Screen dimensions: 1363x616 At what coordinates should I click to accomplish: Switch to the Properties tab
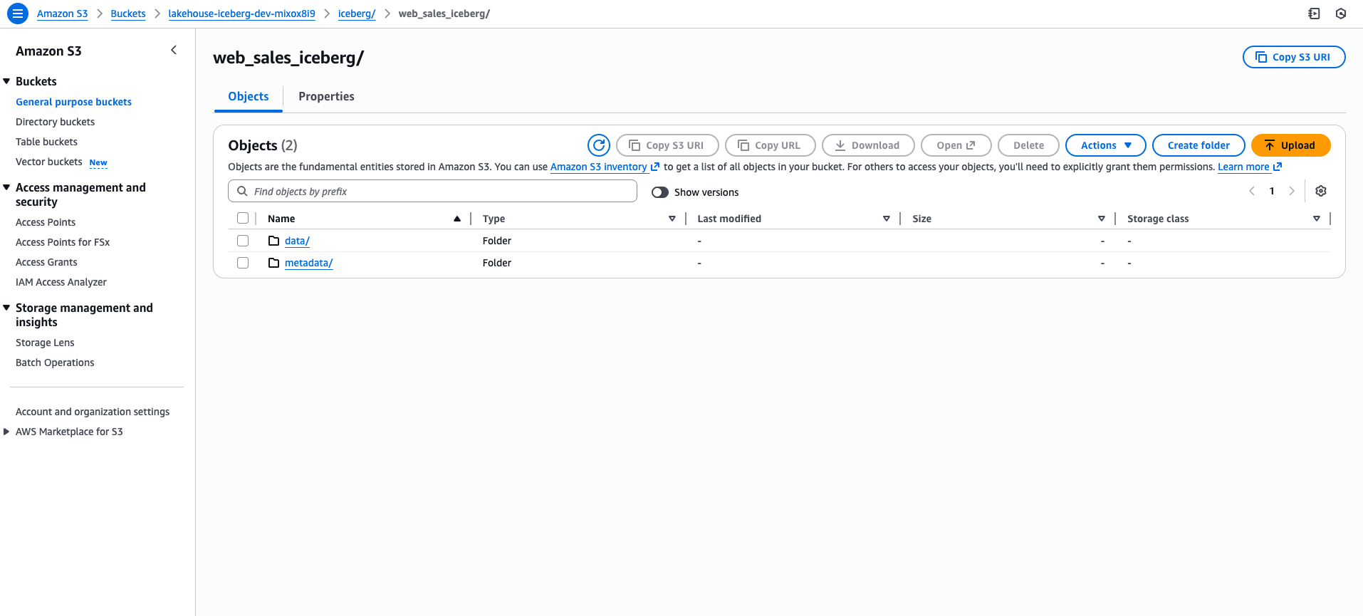pyautogui.click(x=326, y=96)
